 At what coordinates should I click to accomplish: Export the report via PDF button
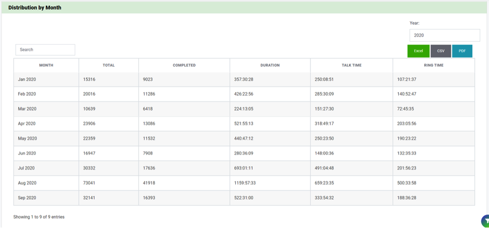462,51
